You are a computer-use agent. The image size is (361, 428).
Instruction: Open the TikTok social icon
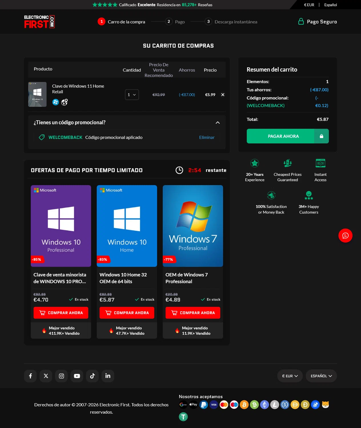point(92,376)
